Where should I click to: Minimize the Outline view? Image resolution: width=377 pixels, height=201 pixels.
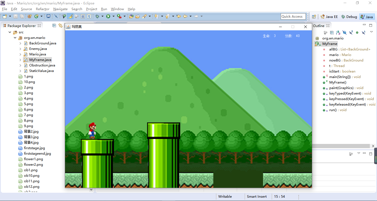coord(364,25)
